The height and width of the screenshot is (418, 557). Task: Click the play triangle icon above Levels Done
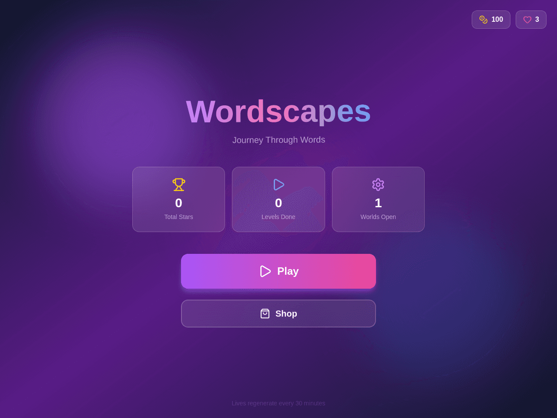[x=278, y=185]
